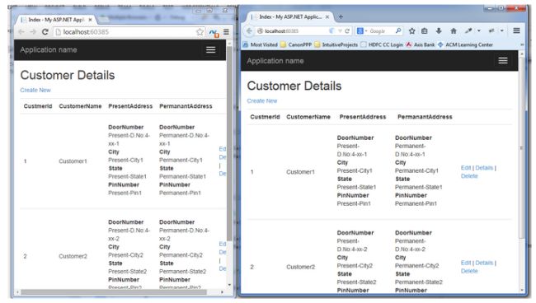Go to Firefox home icon
Viewport: 536px width, 303px height.
(x=454, y=31)
